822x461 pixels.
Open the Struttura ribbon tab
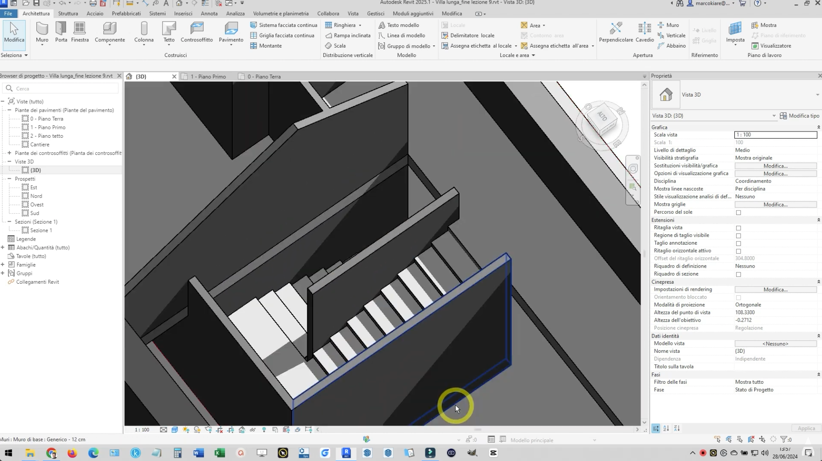coord(68,13)
